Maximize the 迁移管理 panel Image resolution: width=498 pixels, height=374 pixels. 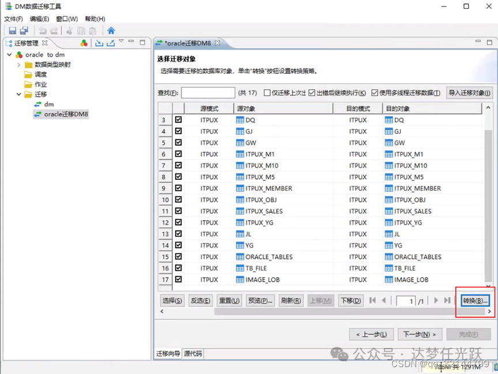point(142,42)
